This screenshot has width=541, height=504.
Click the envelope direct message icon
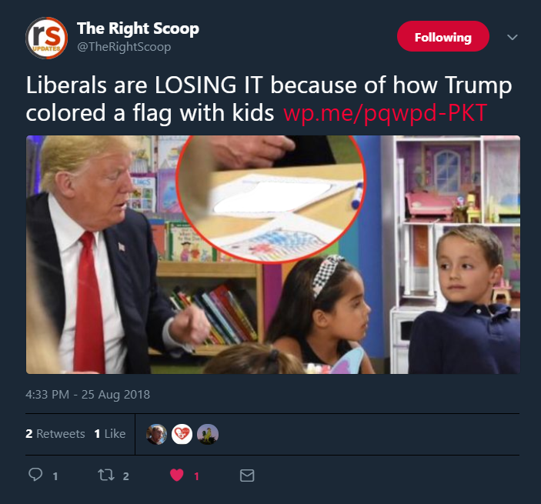tap(247, 476)
